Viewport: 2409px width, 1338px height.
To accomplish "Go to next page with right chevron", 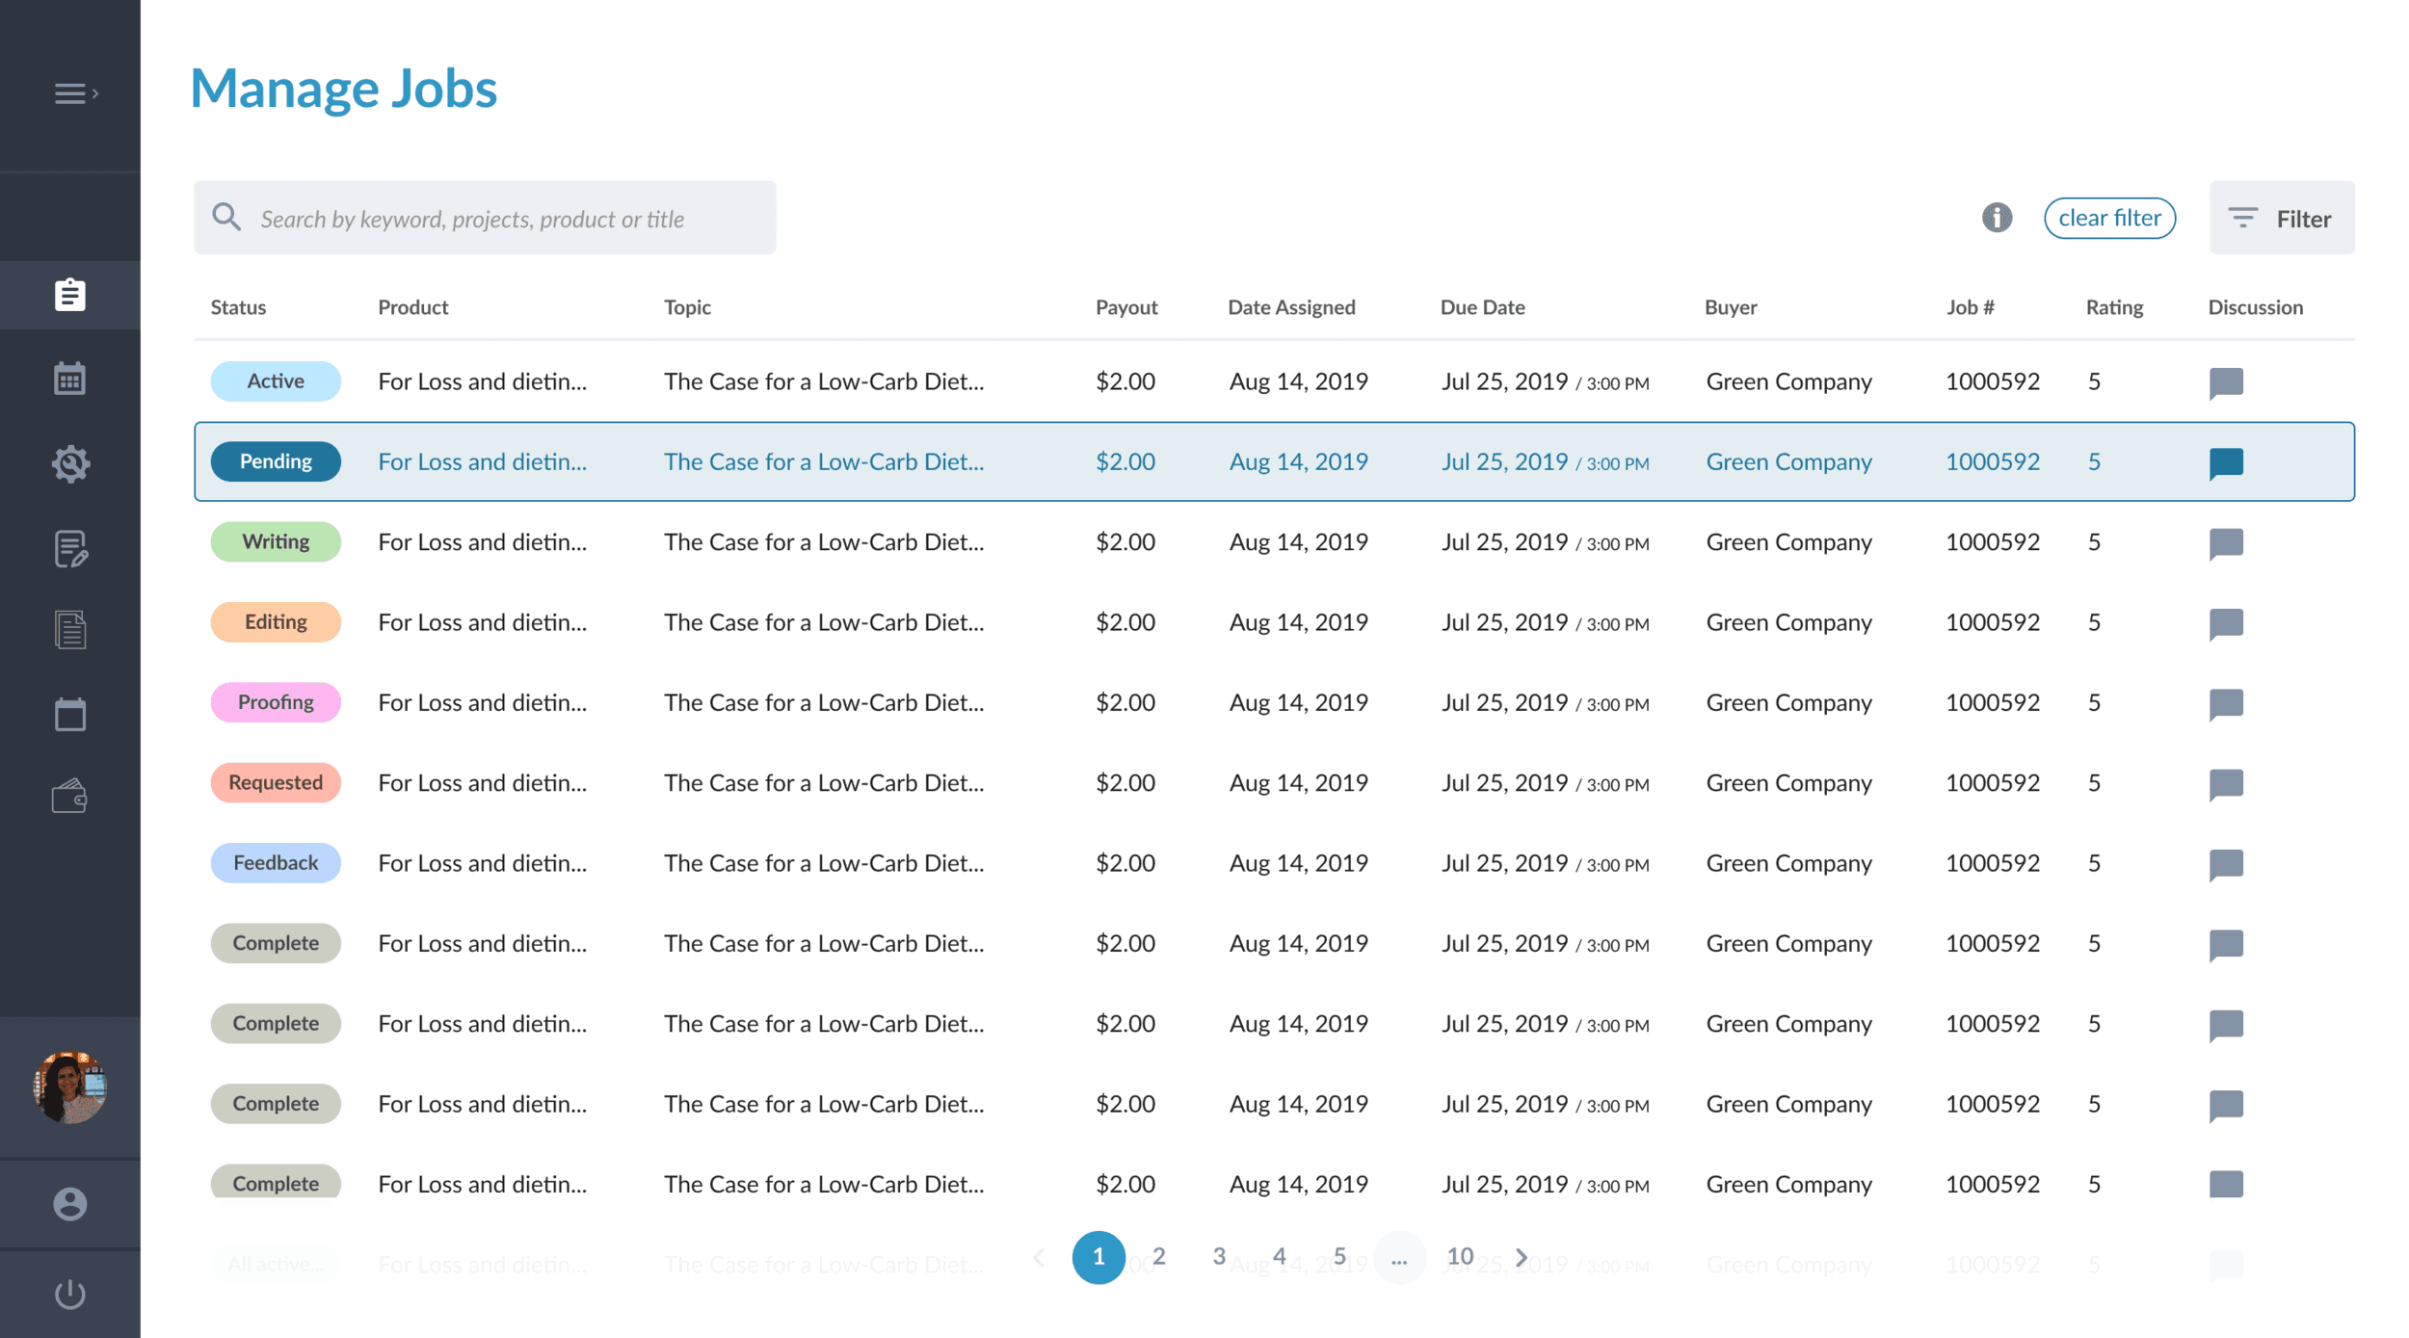I will point(1522,1257).
